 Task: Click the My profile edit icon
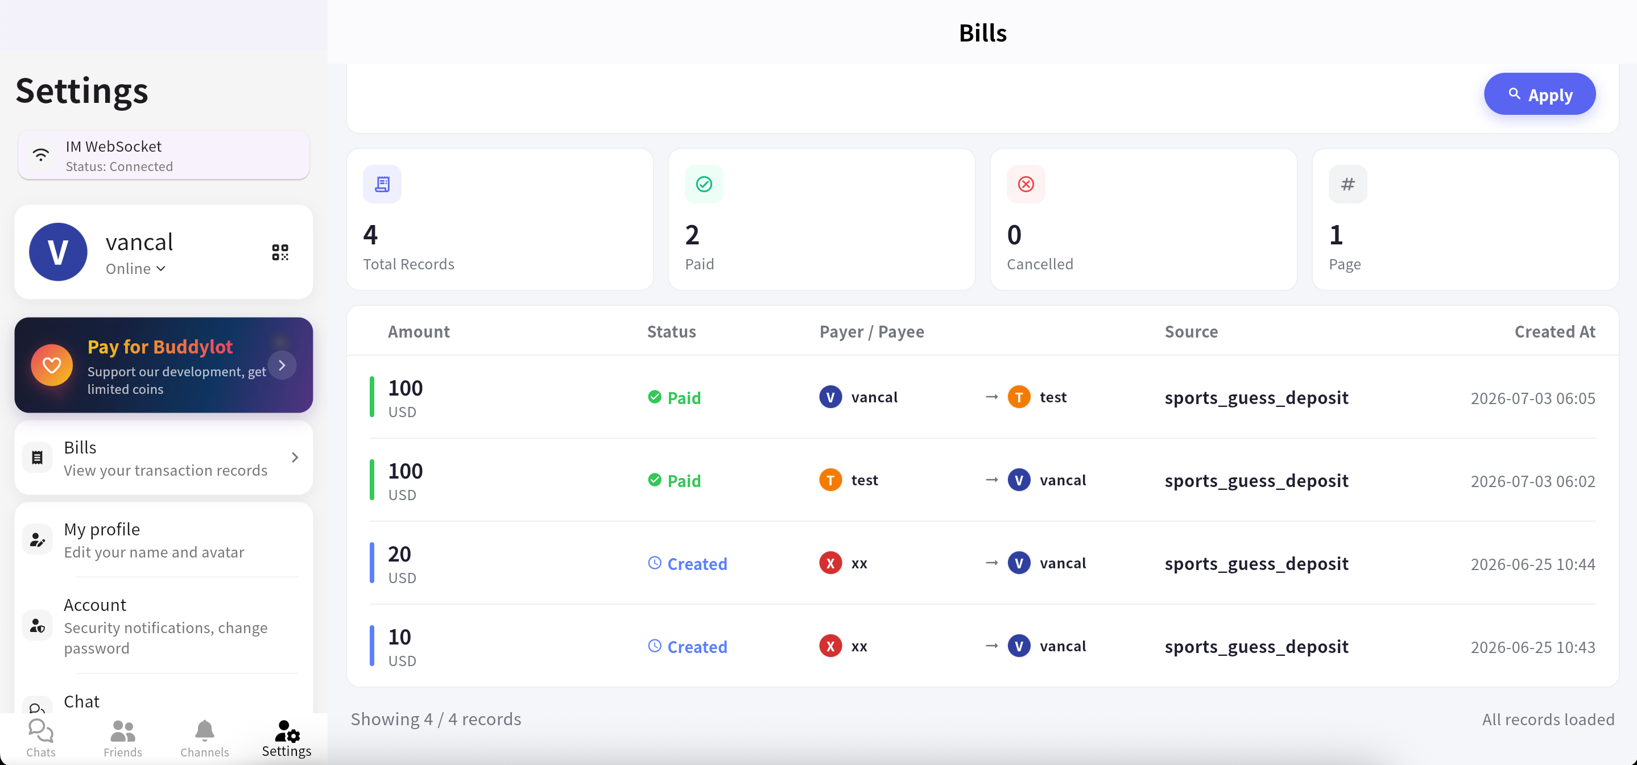[38, 539]
